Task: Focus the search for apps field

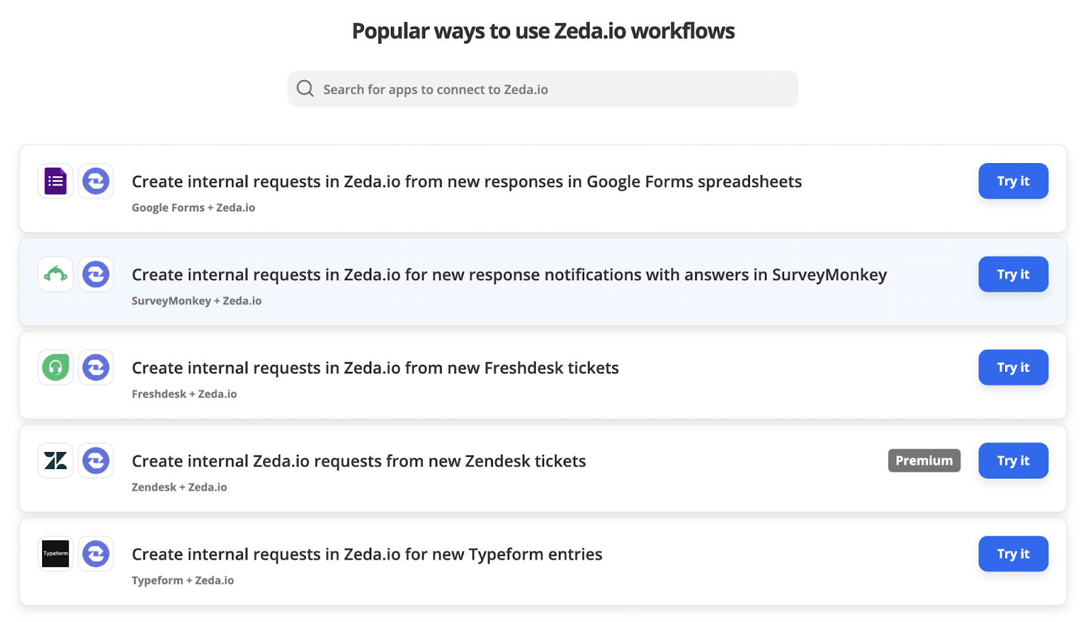Action: click(544, 89)
